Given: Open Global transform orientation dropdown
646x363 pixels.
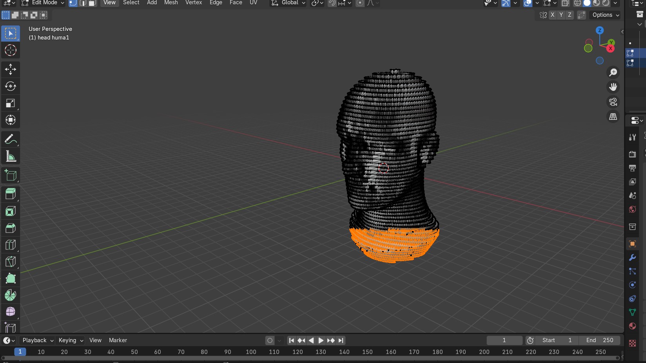Looking at the screenshot, I should (x=288, y=3).
